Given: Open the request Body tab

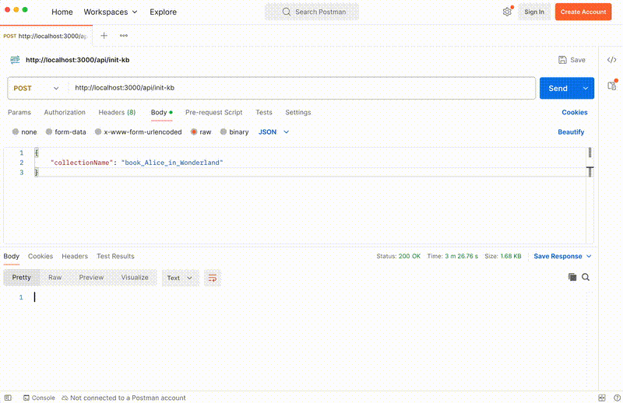Looking at the screenshot, I should click(x=161, y=112).
